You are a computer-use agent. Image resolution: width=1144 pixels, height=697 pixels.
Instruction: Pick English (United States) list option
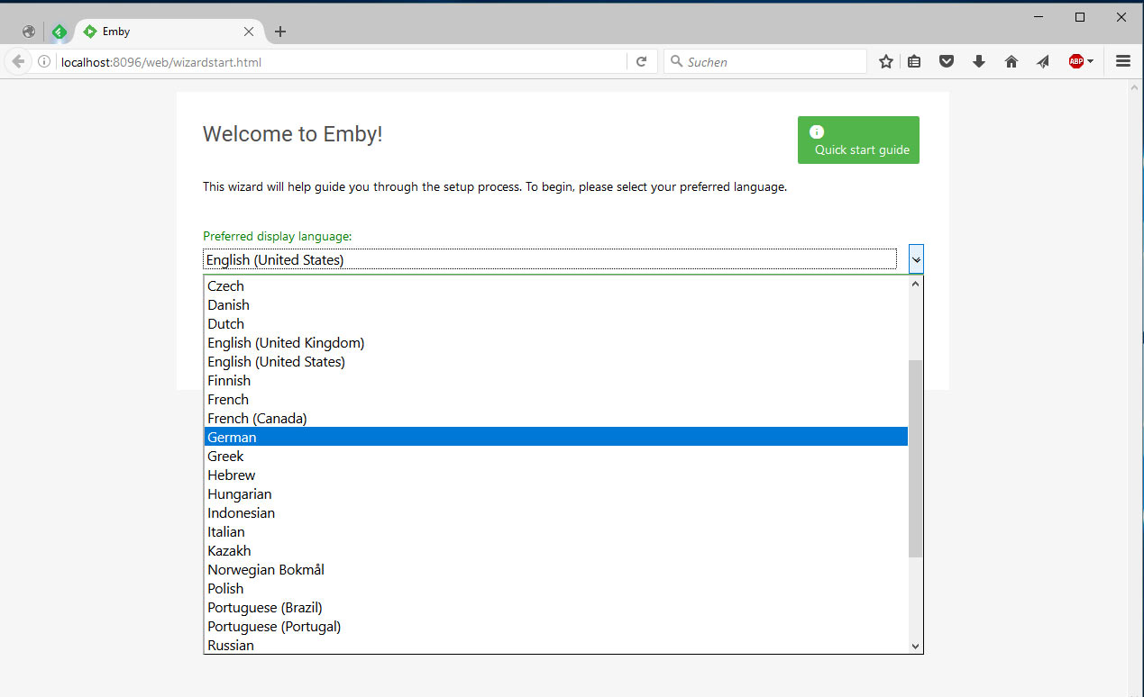[556, 361]
